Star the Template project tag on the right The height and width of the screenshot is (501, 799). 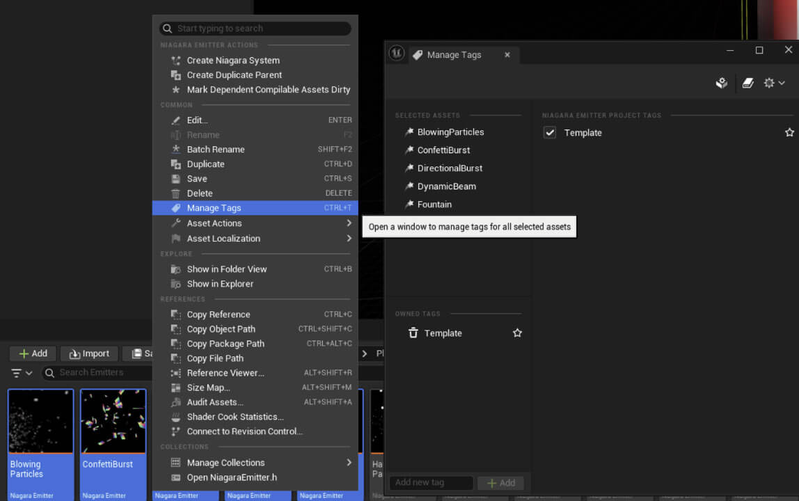pos(789,132)
